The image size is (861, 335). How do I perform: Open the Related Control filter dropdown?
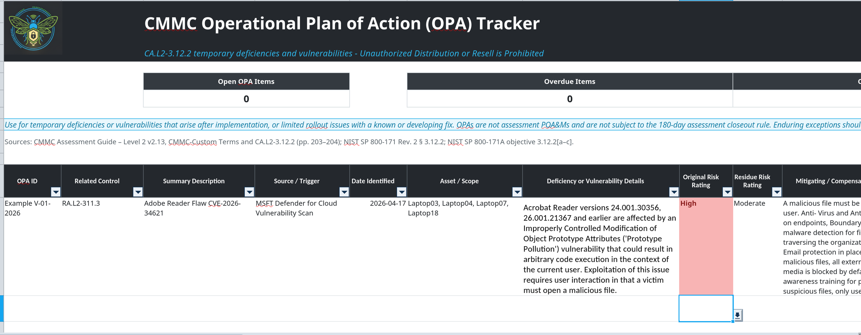point(138,192)
